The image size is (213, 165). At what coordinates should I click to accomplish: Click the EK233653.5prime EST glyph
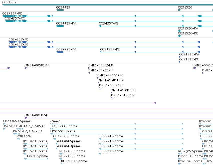tap(4, 124)
